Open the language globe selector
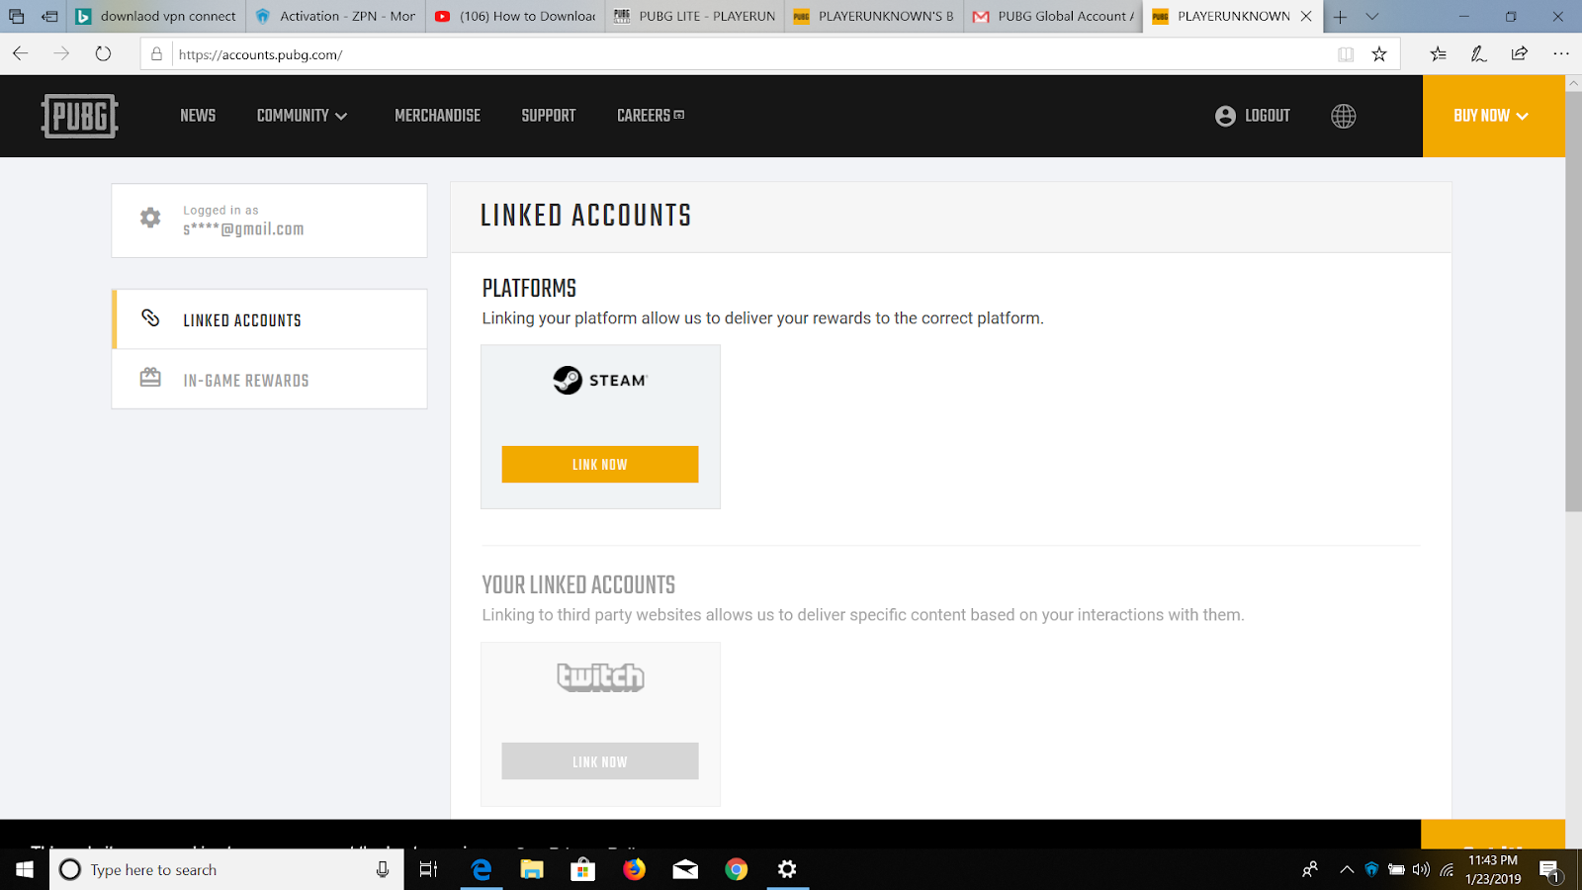This screenshot has height=890, width=1582. coord(1343,116)
